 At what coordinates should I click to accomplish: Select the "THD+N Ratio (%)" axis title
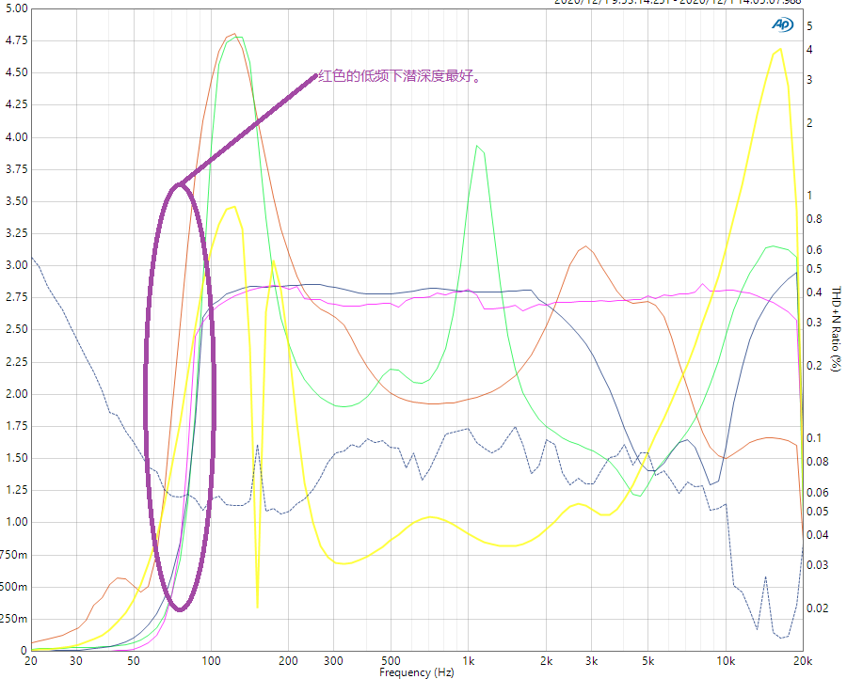point(837,329)
